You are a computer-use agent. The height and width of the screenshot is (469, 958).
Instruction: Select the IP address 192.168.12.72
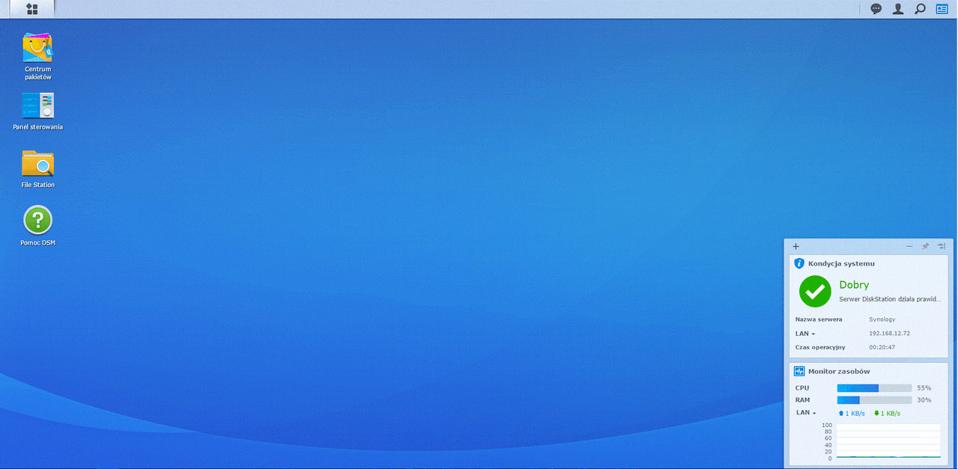[x=889, y=334]
